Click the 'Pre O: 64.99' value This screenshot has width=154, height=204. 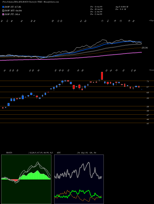tap(96, 7)
